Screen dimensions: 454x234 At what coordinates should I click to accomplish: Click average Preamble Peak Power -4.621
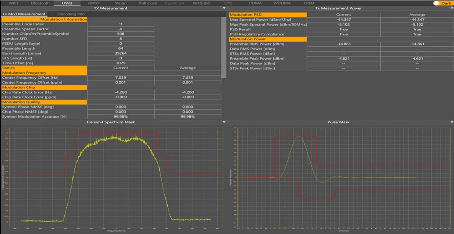click(417, 59)
